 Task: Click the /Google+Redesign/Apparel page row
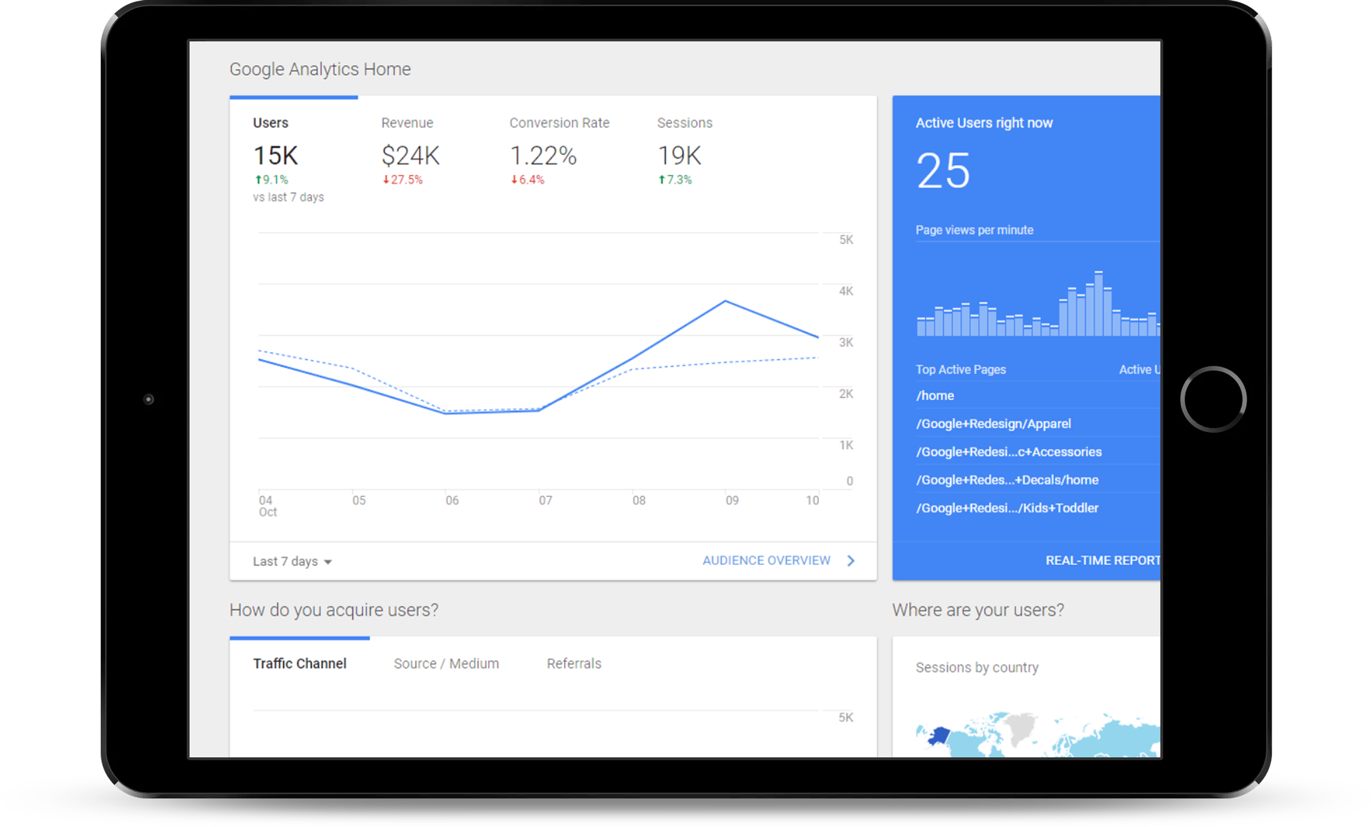coord(1038,423)
